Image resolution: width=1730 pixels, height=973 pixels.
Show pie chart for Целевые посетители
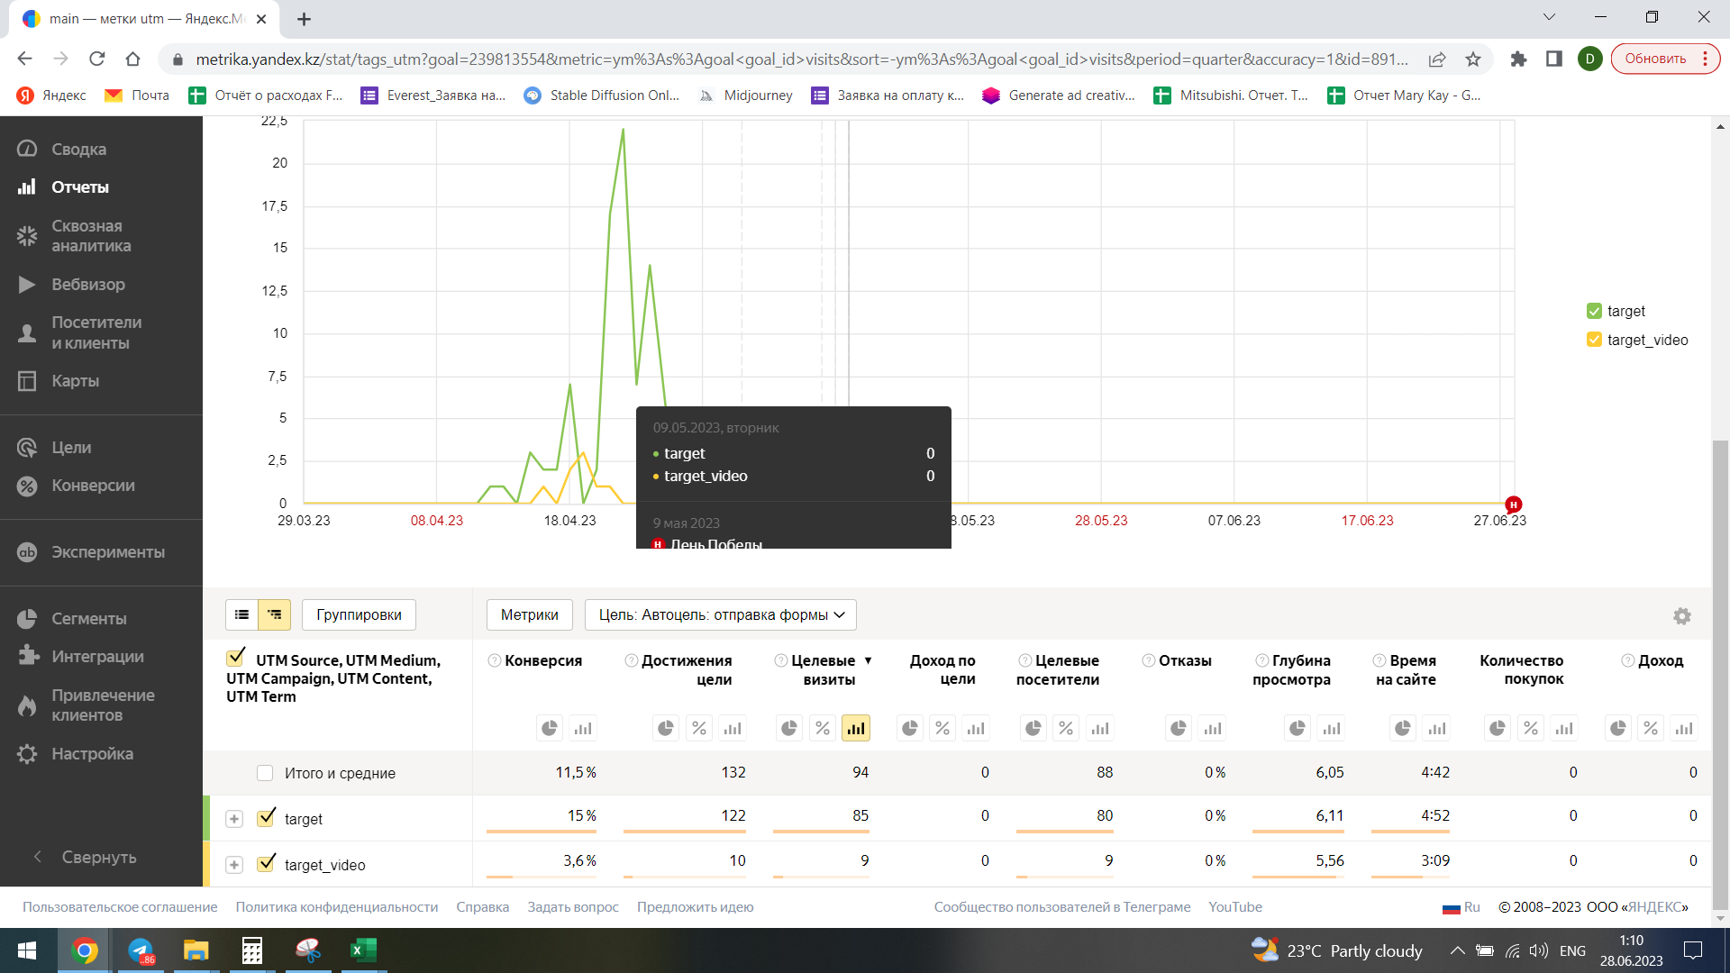[x=1033, y=728]
